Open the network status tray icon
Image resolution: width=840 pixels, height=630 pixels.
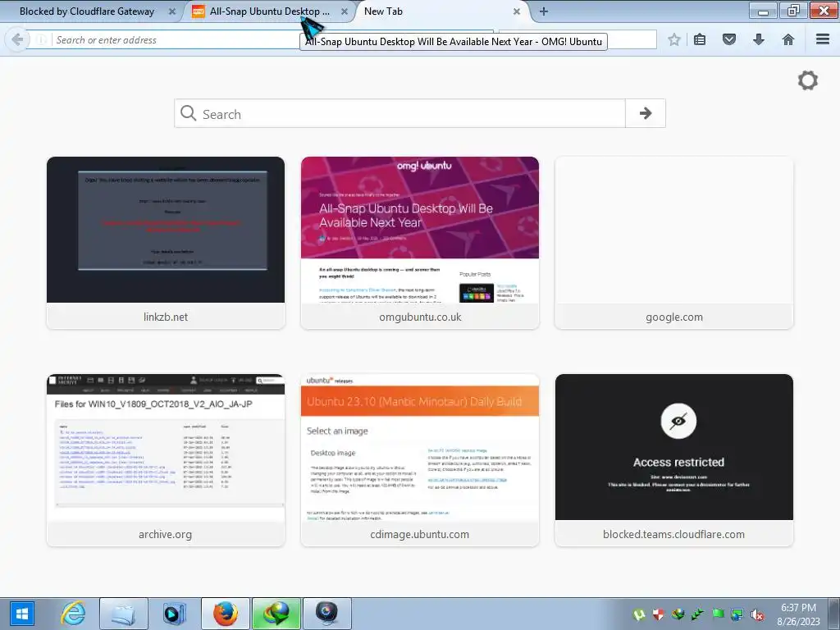coord(737,614)
